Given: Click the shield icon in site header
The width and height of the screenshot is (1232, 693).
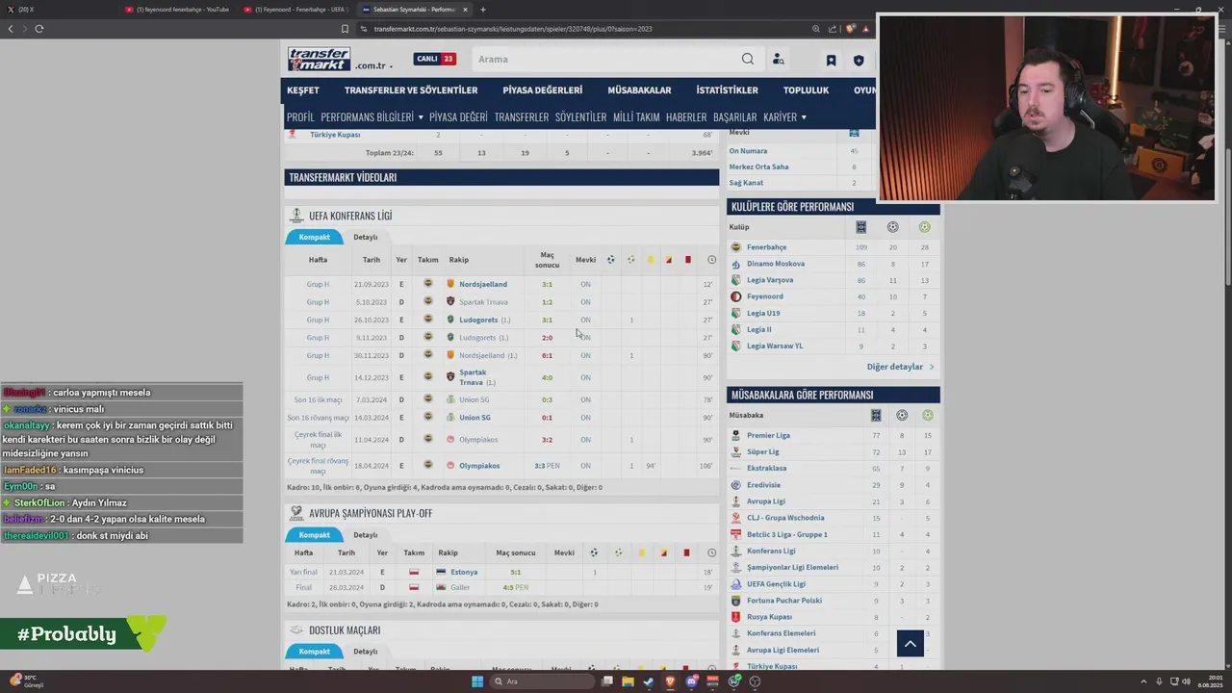Looking at the screenshot, I should (859, 60).
